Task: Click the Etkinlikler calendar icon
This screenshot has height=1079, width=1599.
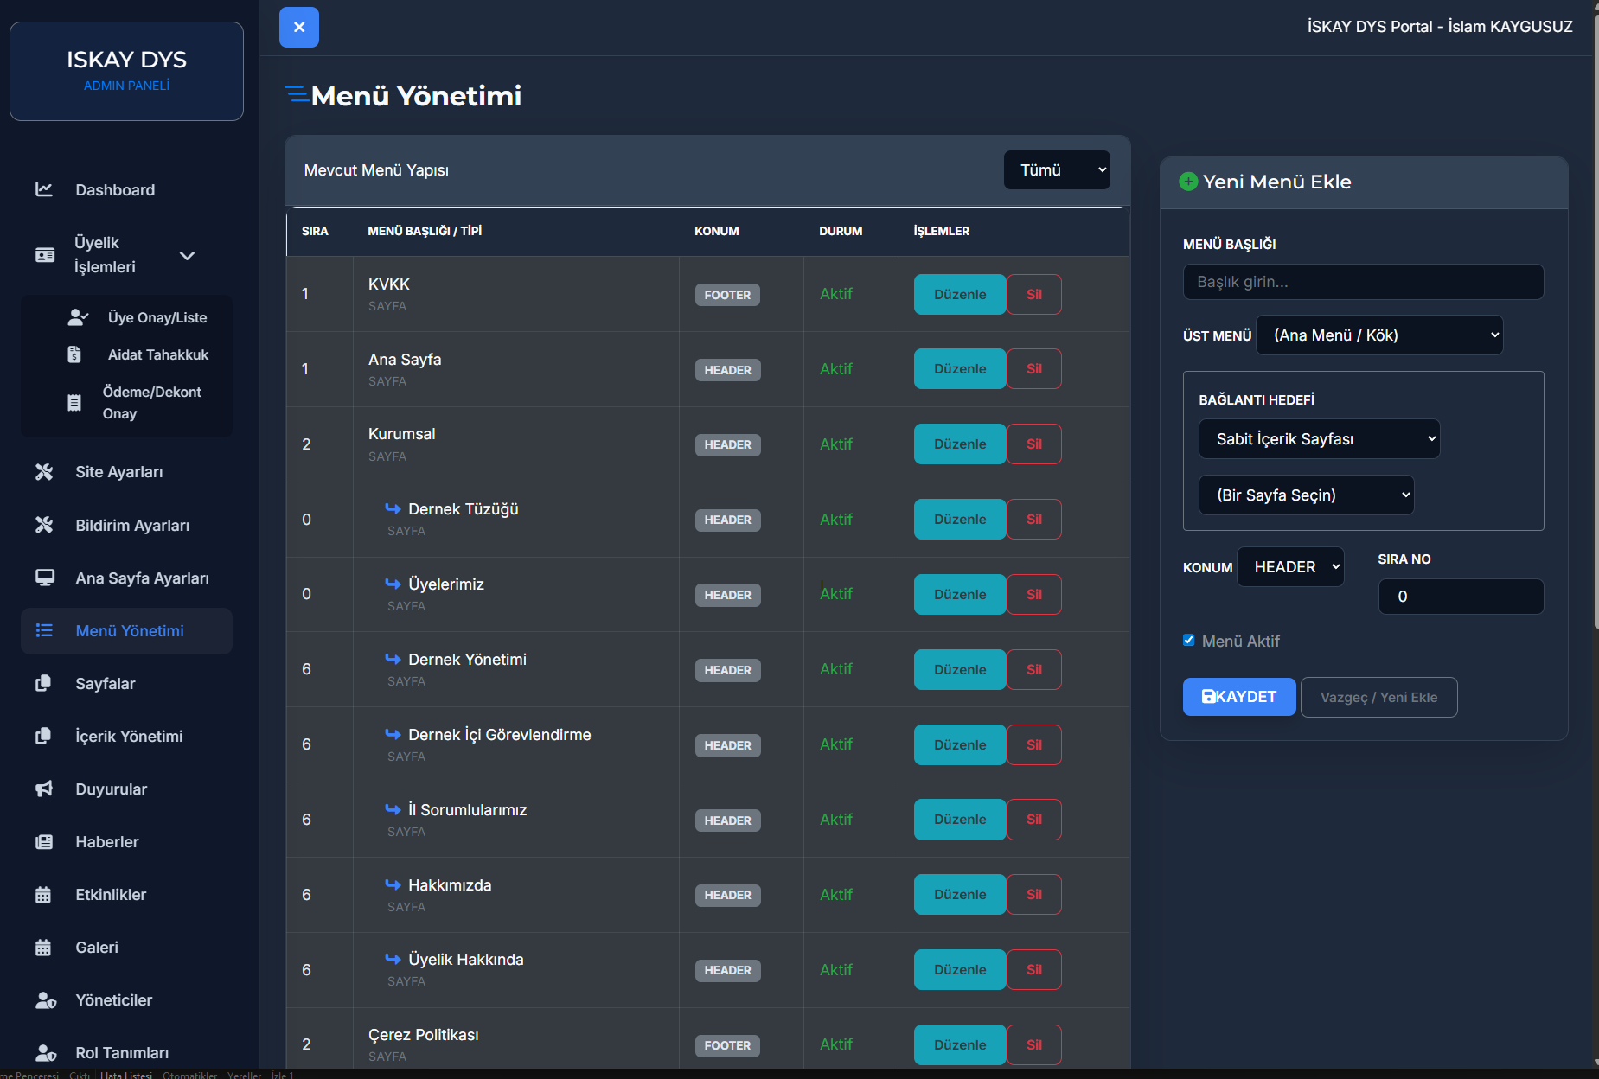Action: [44, 895]
